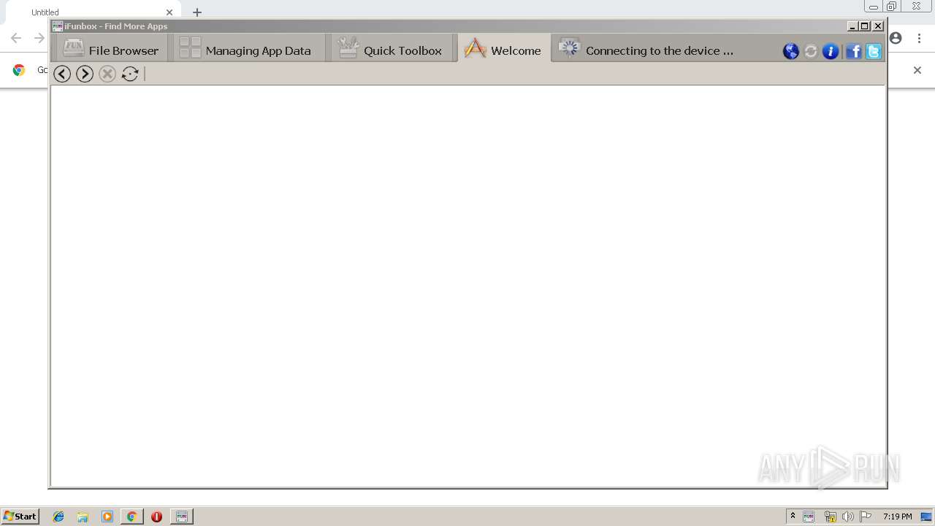Screen dimensions: 935x526
Task: Reload the page with the iFunbox refresh icon
Action: tap(130, 74)
